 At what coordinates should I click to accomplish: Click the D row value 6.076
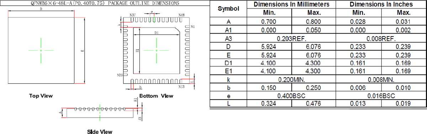(x=314, y=46)
